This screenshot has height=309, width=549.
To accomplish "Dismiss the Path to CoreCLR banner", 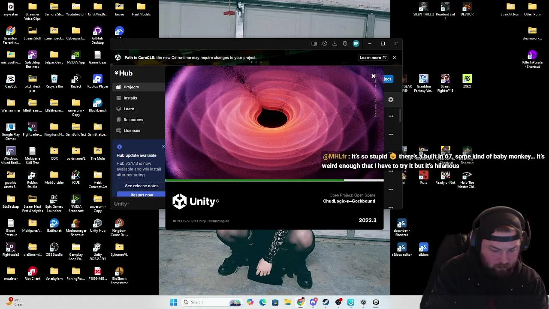I will 395,58.
